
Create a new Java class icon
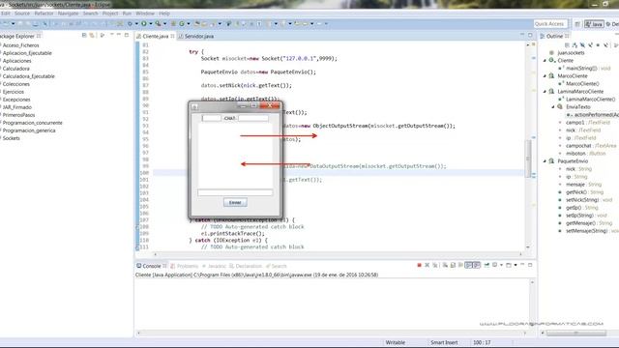pos(182,23)
